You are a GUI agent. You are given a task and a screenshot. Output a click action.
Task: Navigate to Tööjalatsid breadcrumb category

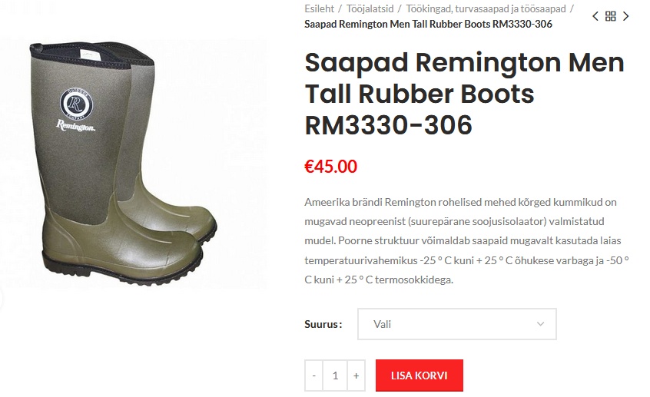coord(370,8)
